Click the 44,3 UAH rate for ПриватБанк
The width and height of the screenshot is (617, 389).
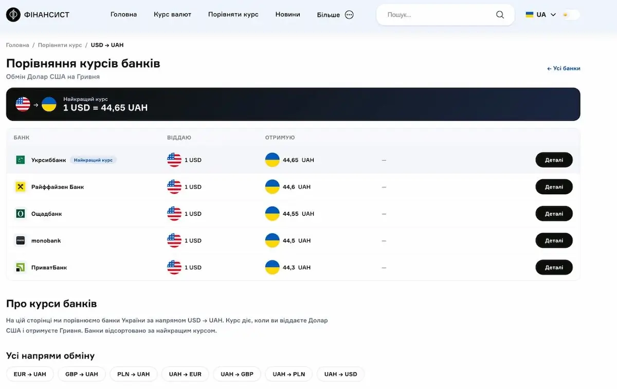pyautogui.click(x=297, y=267)
